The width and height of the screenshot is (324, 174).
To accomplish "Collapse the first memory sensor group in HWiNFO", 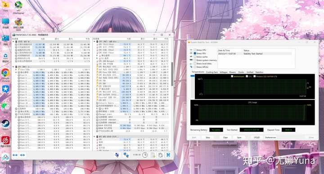I will (x=13, y=41).
